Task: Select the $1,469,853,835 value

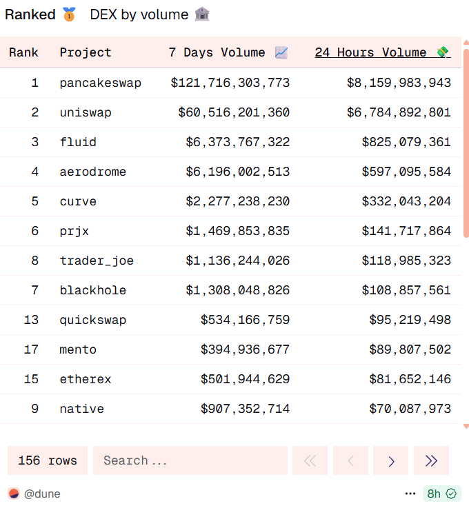Action: 237,231
